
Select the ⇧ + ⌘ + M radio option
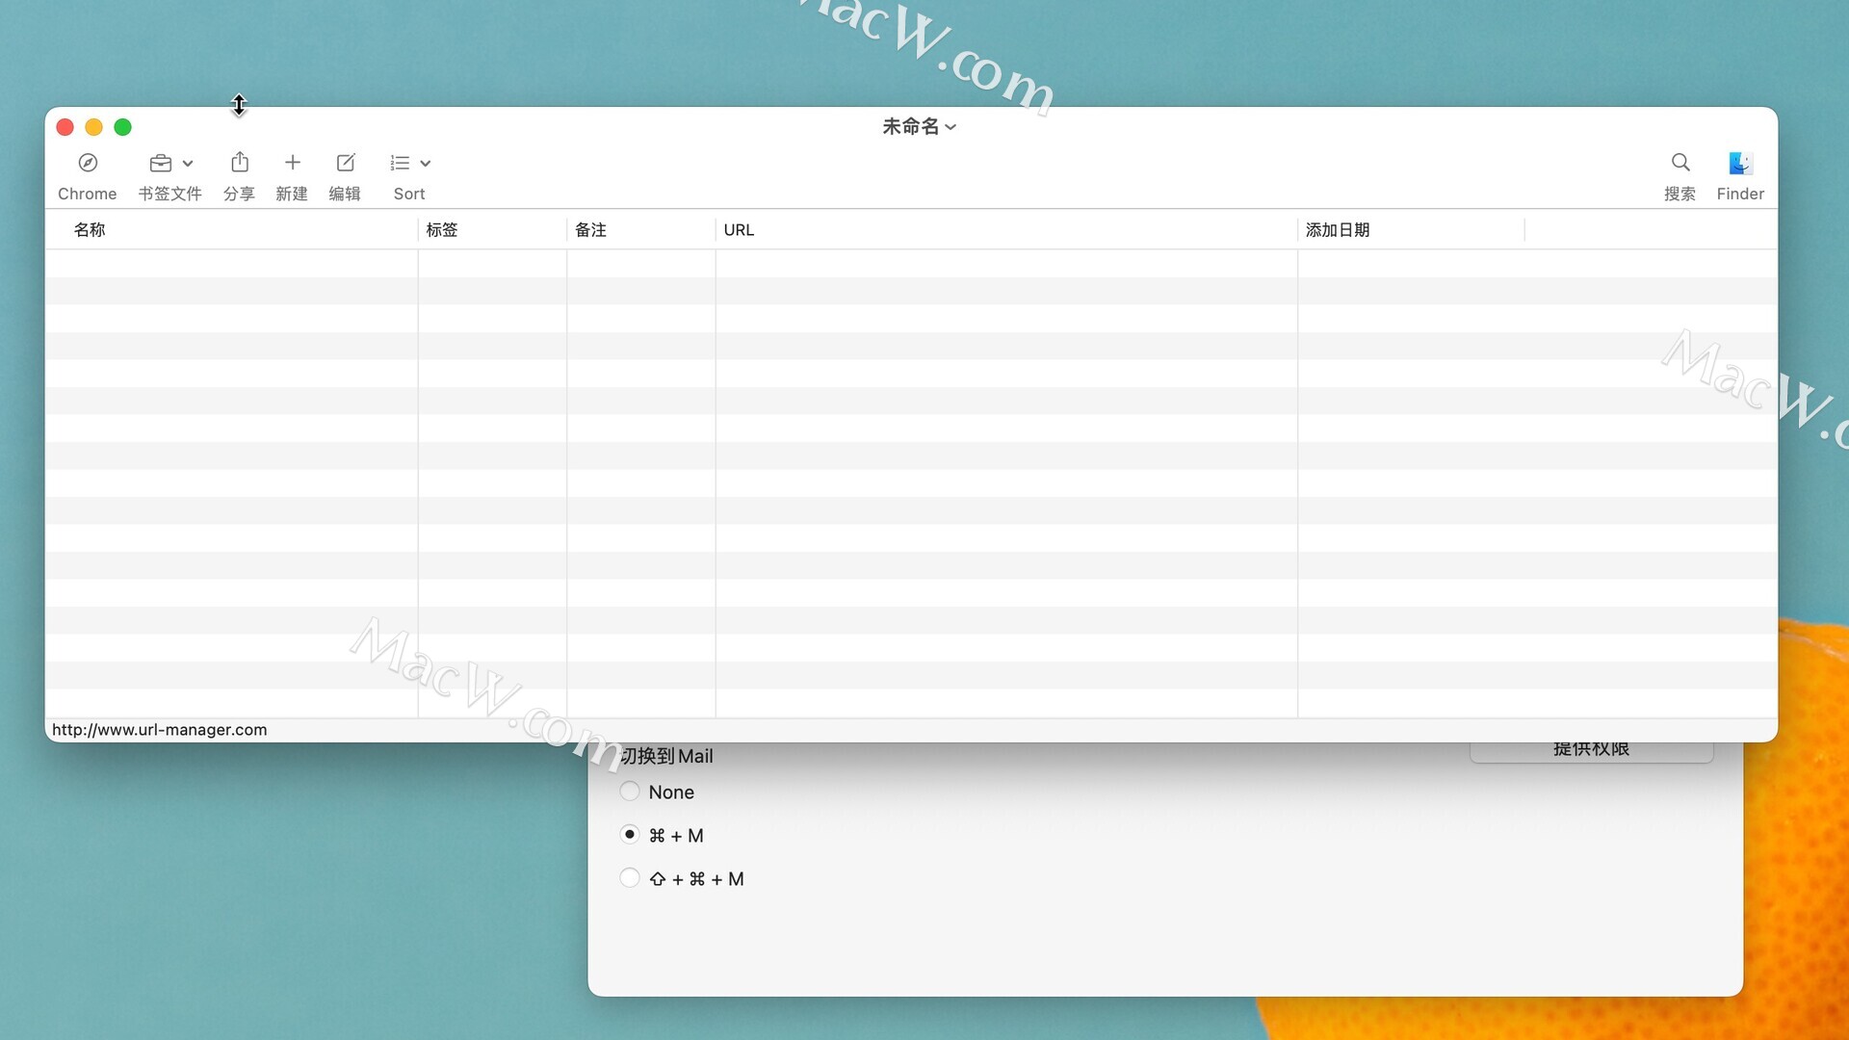(630, 878)
